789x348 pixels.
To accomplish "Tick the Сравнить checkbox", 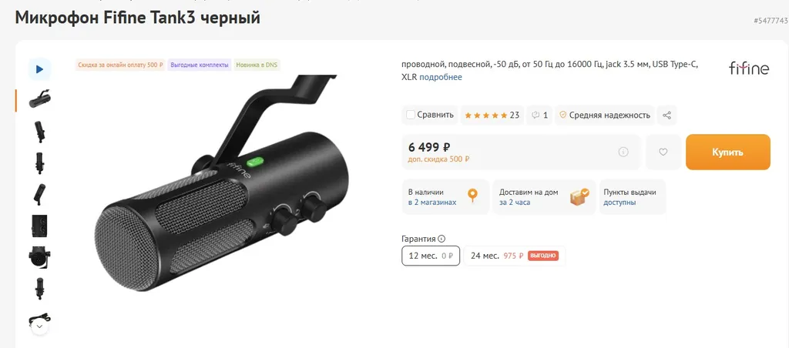I will click(411, 115).
